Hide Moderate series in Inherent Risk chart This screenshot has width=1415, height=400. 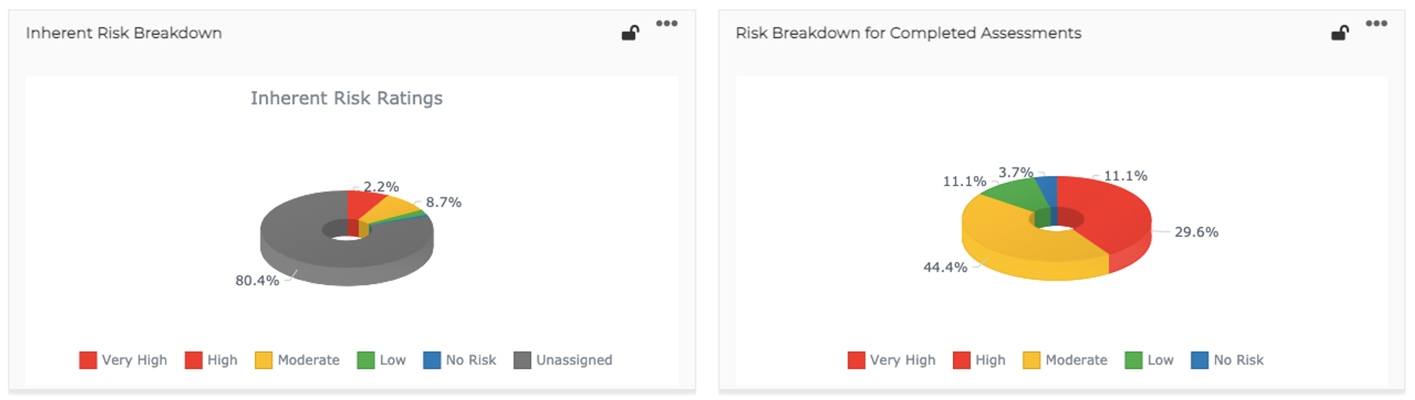(297, 360)
